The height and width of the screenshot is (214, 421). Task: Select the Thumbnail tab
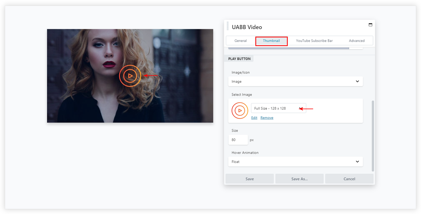pyautogui.click(x=271, y=41)
